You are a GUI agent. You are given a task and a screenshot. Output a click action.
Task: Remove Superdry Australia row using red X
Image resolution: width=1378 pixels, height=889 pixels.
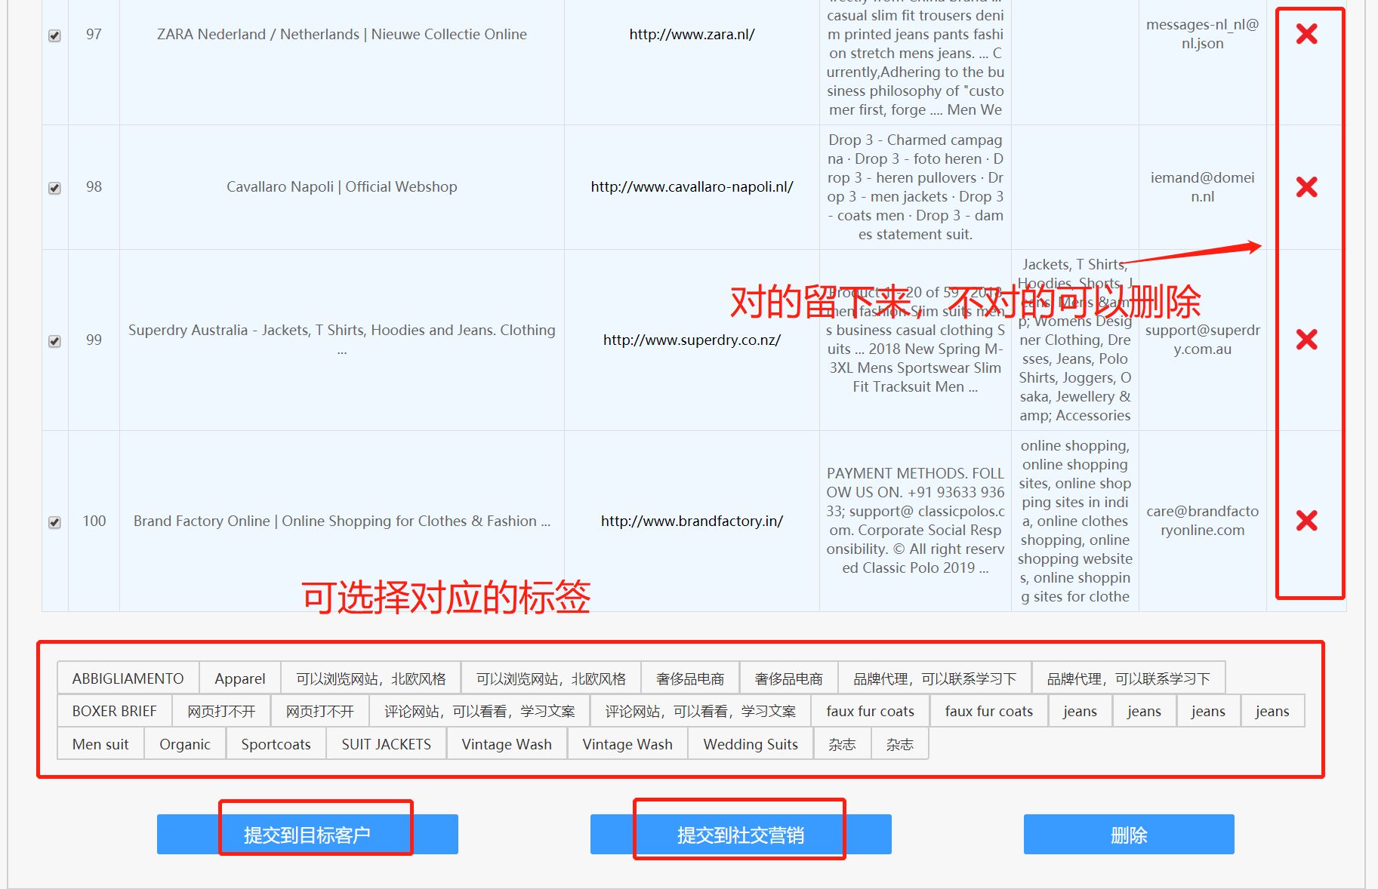[1306, 340]
